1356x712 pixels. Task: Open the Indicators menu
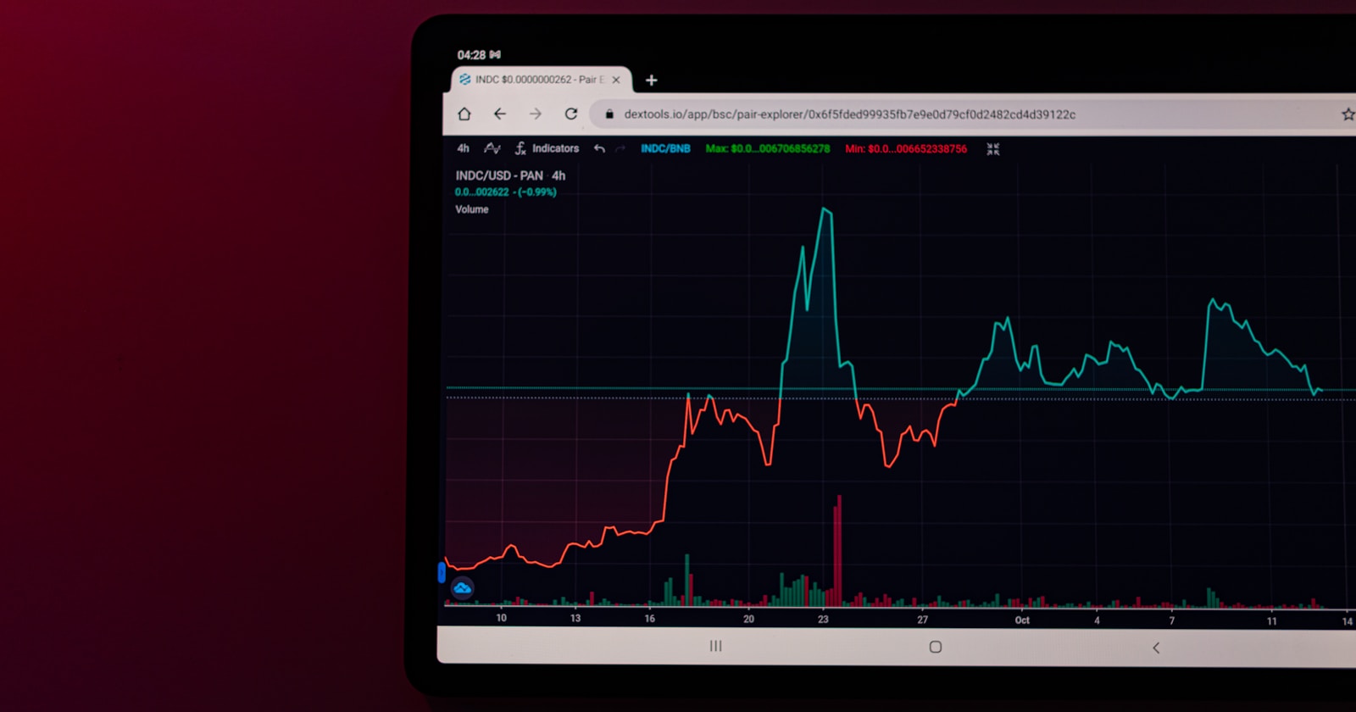click(x=547, y=148)
